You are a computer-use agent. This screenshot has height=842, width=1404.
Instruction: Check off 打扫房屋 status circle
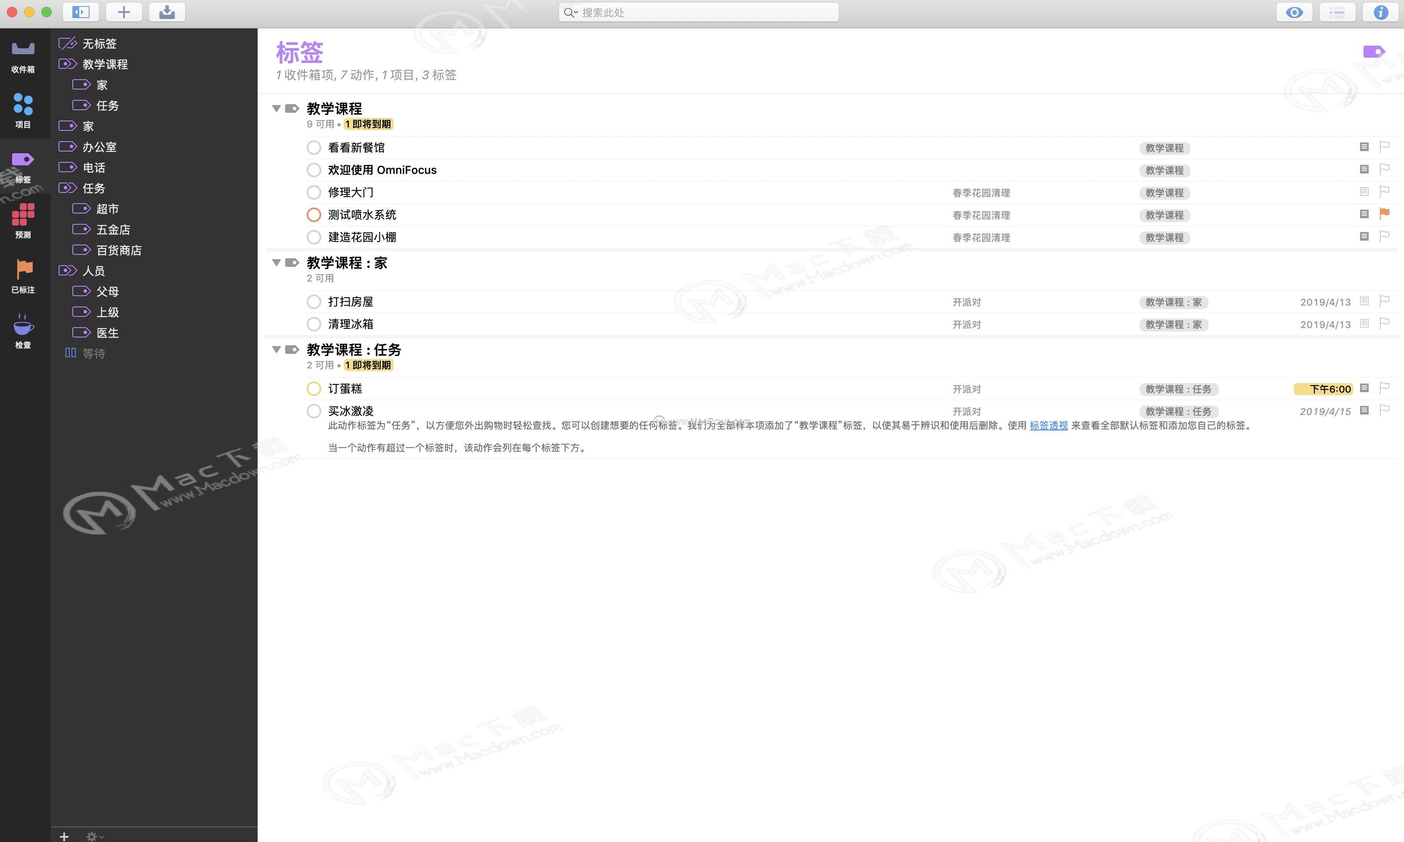[314, 302]
